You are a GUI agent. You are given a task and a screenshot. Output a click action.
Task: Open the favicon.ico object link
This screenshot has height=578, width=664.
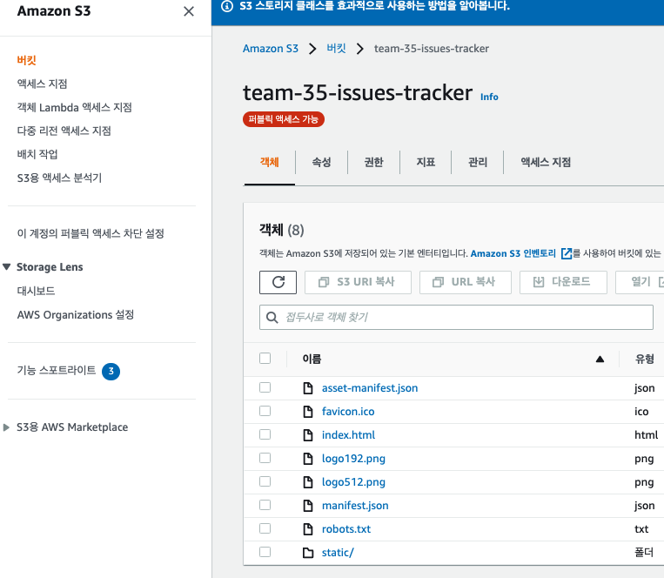point(348,412)
